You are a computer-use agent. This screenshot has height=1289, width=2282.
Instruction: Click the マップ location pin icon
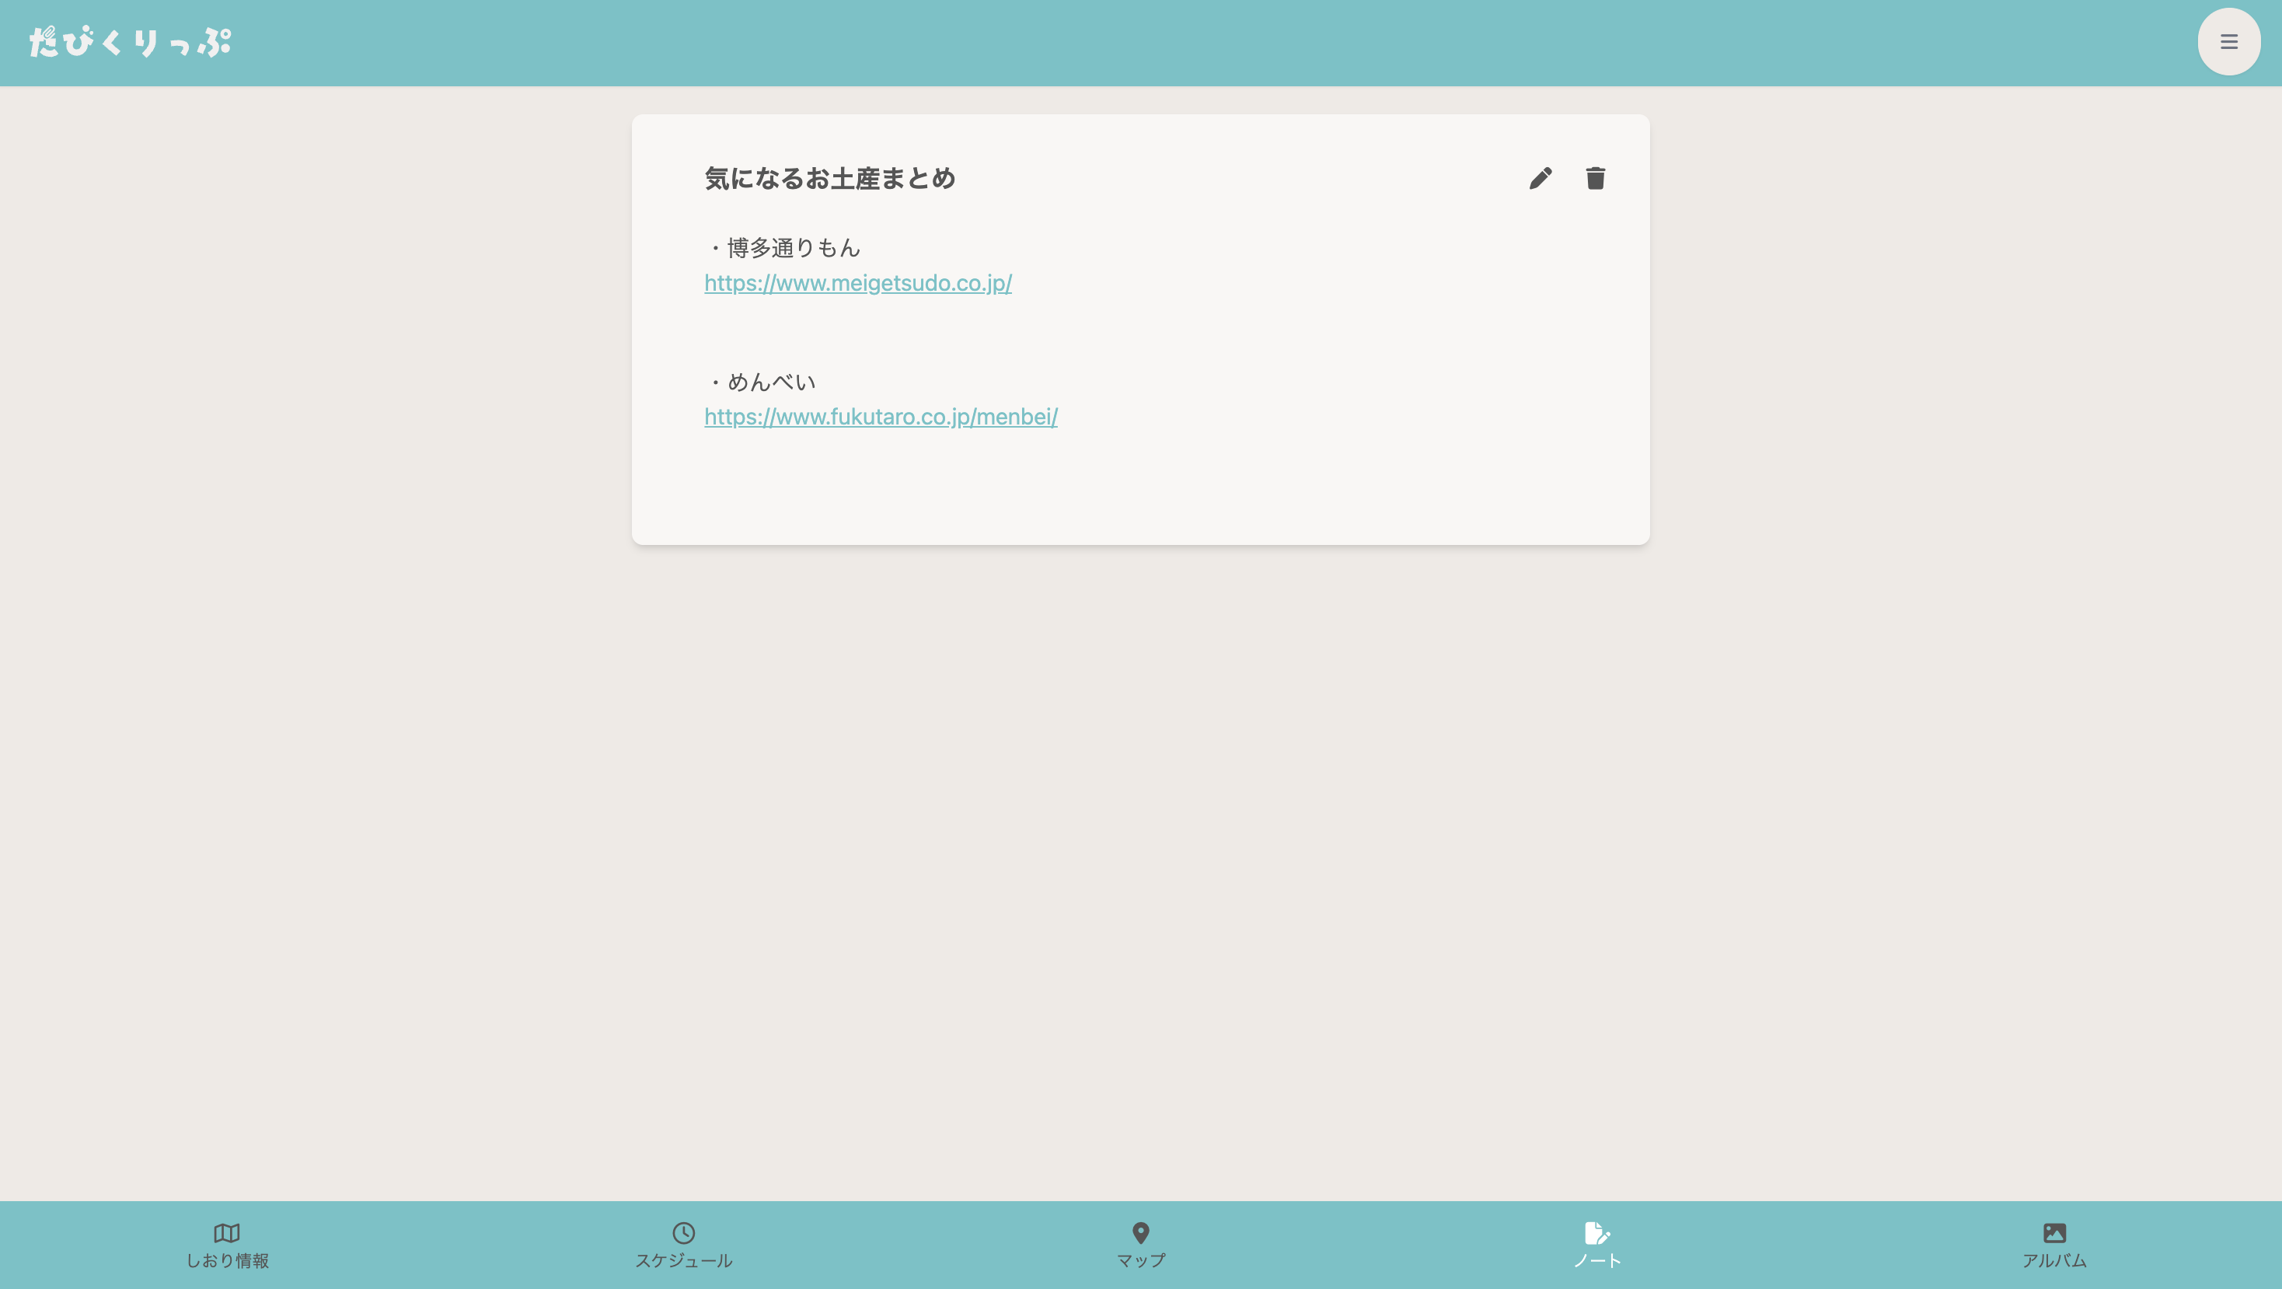click(1140, 1232)
